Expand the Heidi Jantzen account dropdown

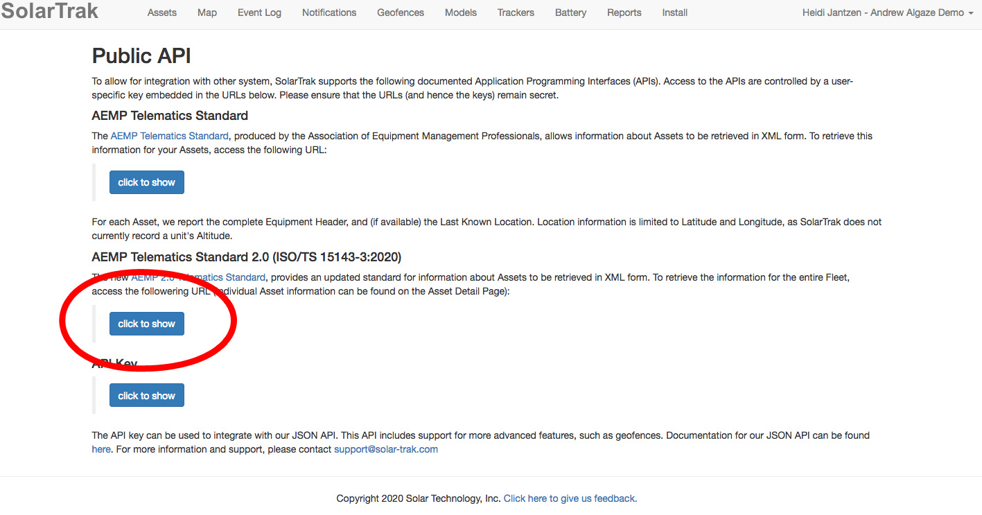click(887, 12)
